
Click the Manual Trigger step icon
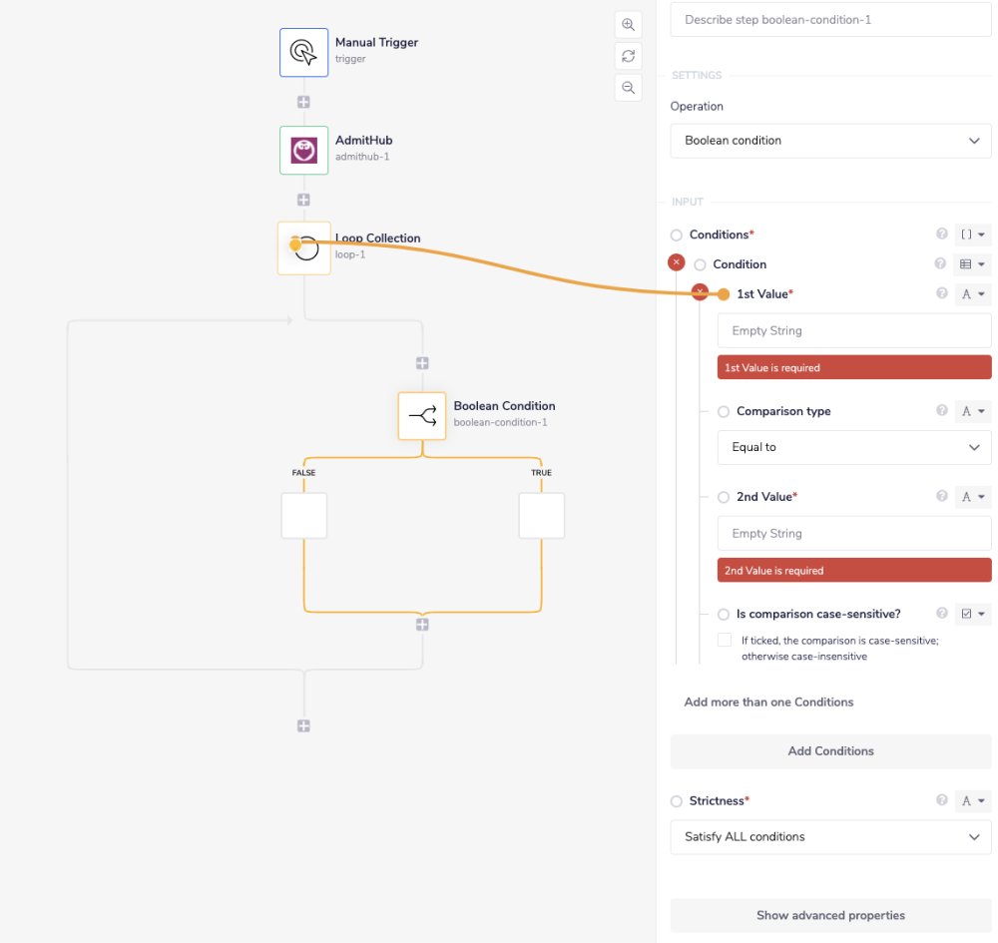303,52
